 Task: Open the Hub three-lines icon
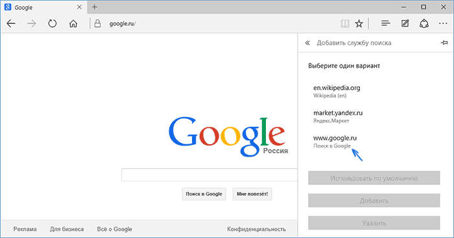point(386,23)
